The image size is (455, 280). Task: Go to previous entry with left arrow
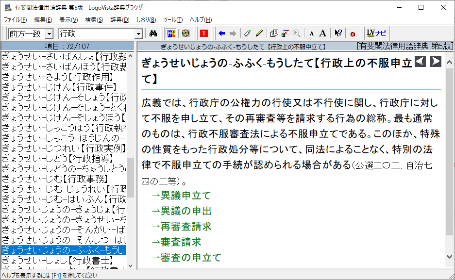[x=421, y=61]
